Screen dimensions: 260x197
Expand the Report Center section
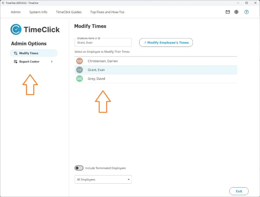point(52,61)
